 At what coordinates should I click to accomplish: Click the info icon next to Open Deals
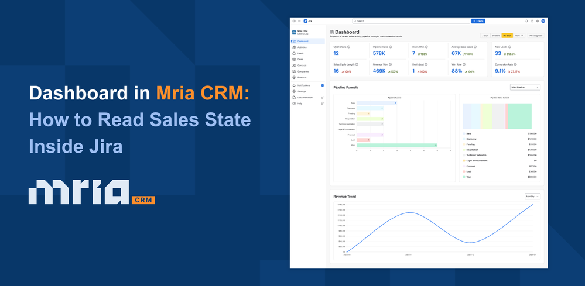tap(349, 47)
